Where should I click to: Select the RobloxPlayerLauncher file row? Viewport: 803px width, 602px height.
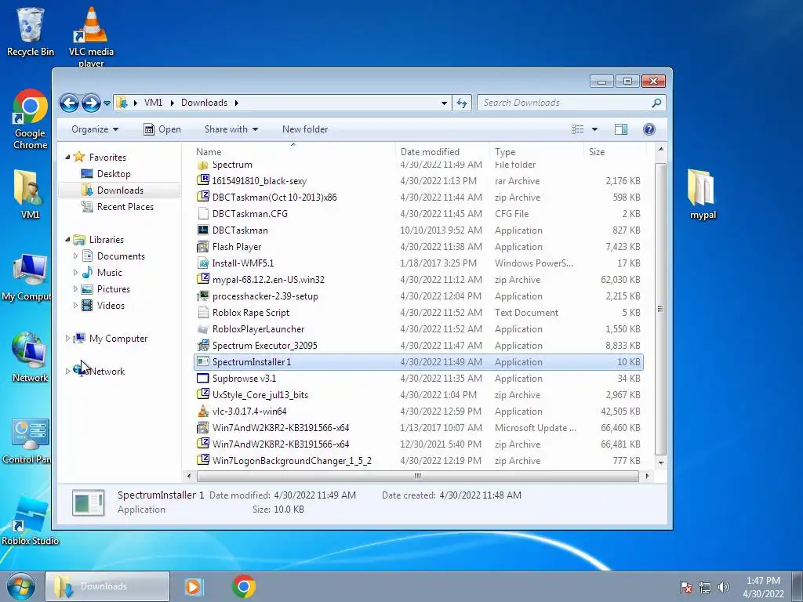pyautogui.click(x=419, y=328)
